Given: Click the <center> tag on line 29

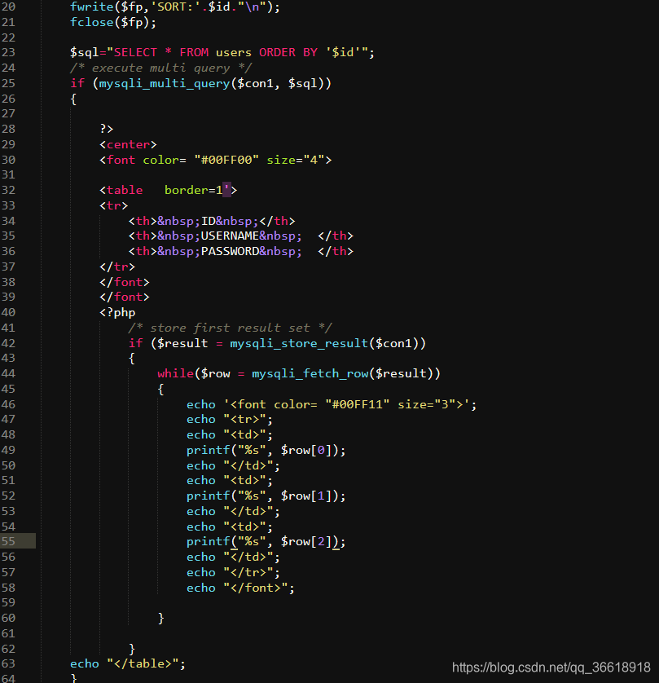Looking at the screenshot, I should pyautogui.click(x=128, y=144).
